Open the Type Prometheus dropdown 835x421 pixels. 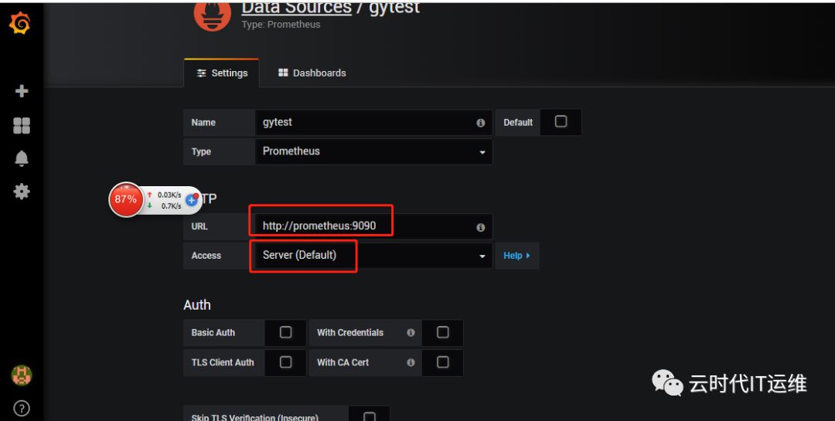(374, 151)
